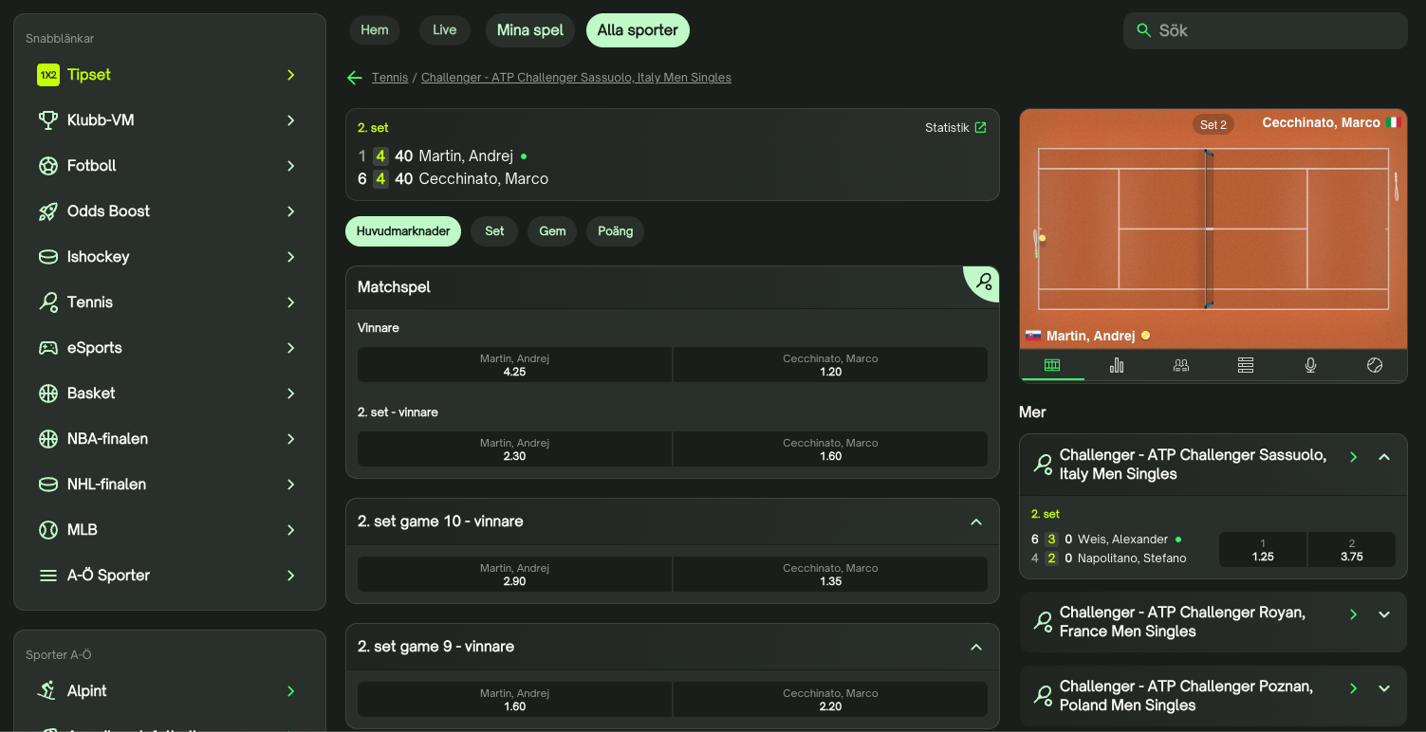Click the Tennis breadcrumb link
Screen dimensions: 1426x732
point(390,78)
